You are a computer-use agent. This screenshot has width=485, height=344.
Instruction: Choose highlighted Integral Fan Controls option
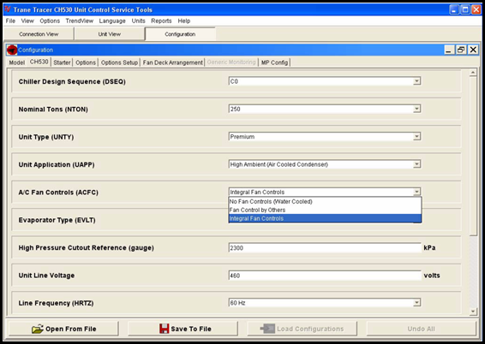click(325, 218)
